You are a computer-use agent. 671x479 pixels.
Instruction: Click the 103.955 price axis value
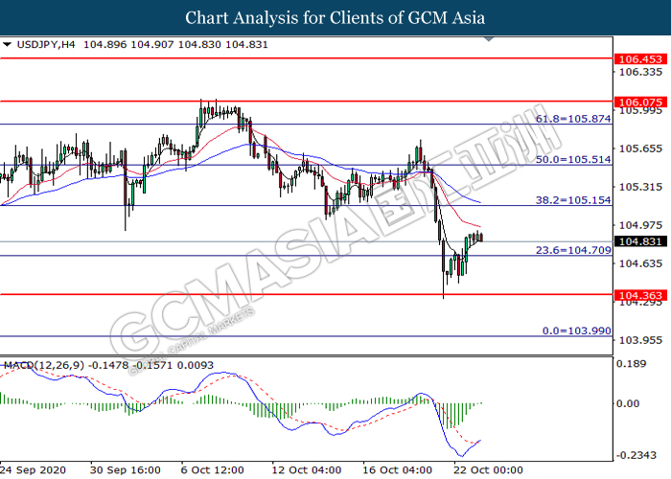[640, 340]
